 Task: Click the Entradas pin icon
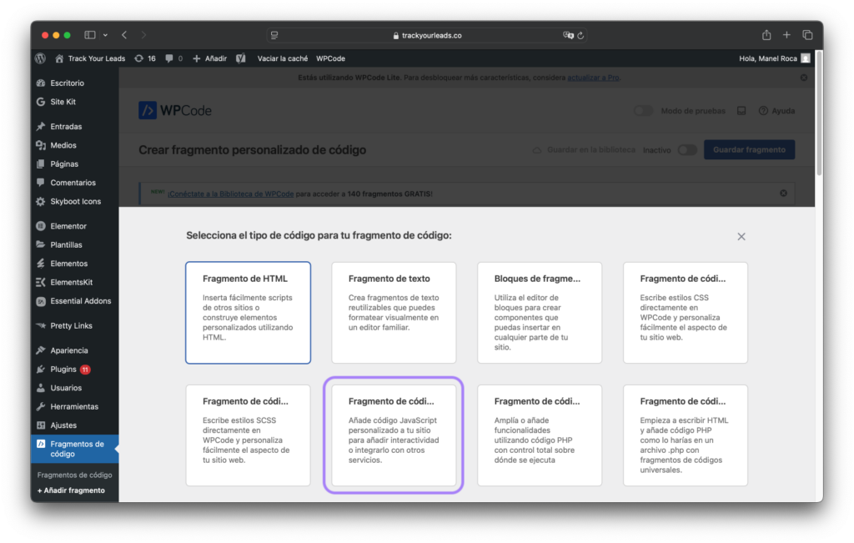point(41,126)
